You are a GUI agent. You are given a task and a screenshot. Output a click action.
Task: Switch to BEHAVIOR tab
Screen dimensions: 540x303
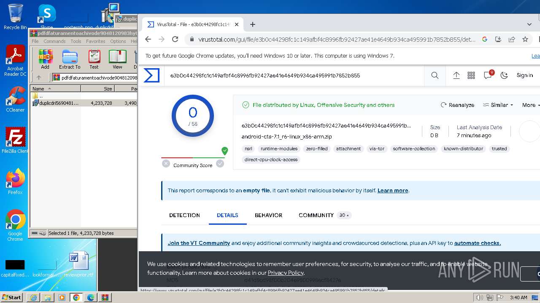[x=268, y=215]
